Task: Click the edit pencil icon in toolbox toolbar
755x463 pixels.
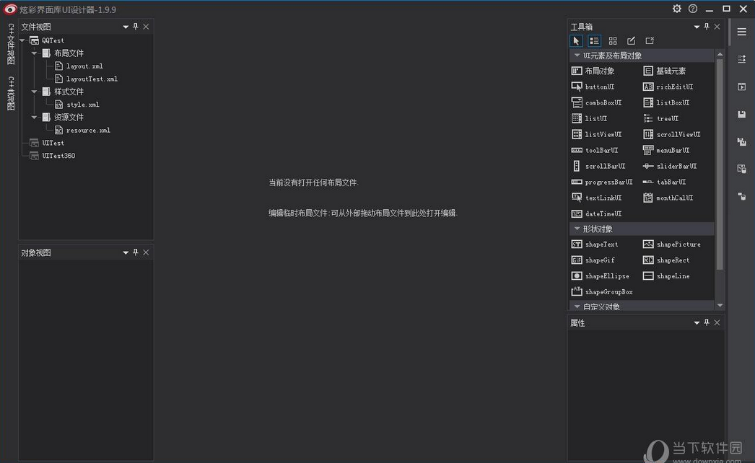Action: point(631,41)
